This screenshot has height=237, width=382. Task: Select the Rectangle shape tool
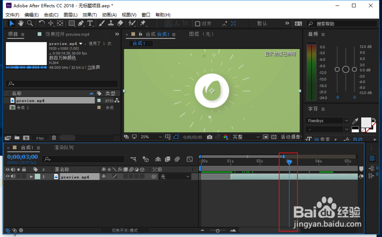(72, 23)
